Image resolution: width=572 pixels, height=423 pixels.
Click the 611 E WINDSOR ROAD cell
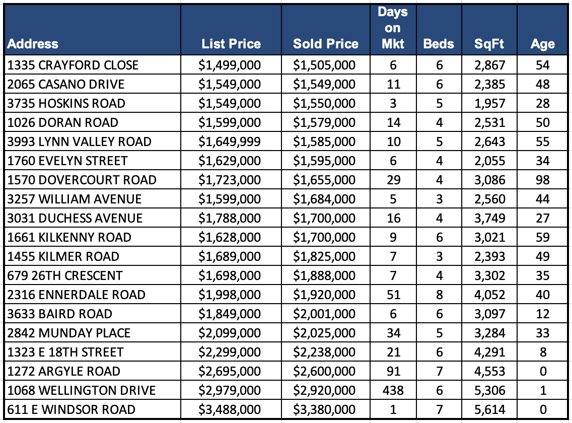[71, 409]
